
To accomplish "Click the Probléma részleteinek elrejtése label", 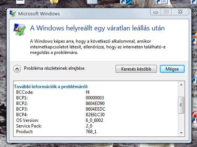I will click(x=54, y=68).
